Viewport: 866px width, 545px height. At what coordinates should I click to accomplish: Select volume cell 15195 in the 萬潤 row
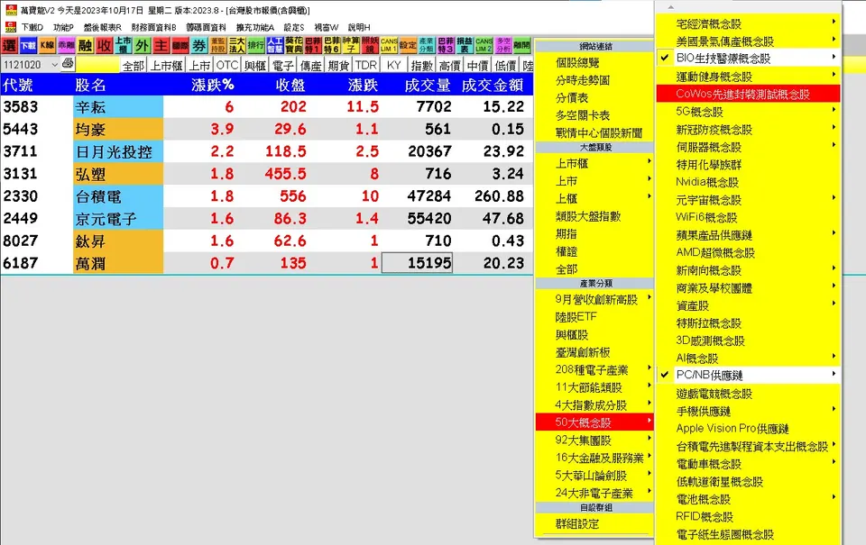(417, 262)
